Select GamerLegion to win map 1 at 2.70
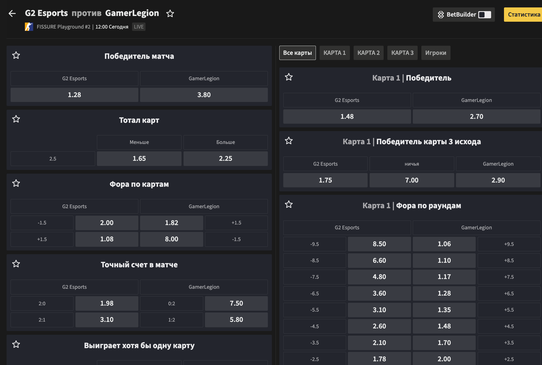 click(476, 116)
